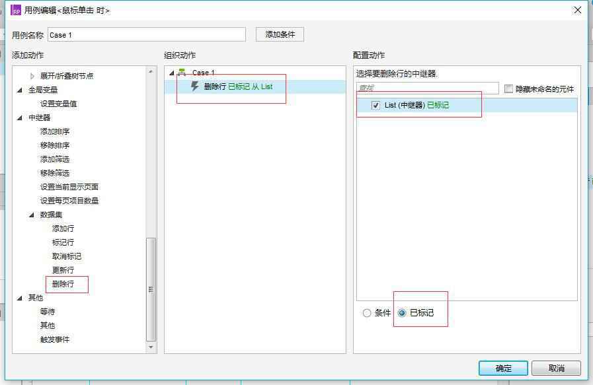
Task: Click the Axure RP icon in title bar
Action: point(16,10)
